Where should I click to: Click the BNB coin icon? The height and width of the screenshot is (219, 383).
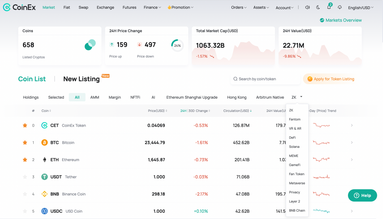coord(44,194)
